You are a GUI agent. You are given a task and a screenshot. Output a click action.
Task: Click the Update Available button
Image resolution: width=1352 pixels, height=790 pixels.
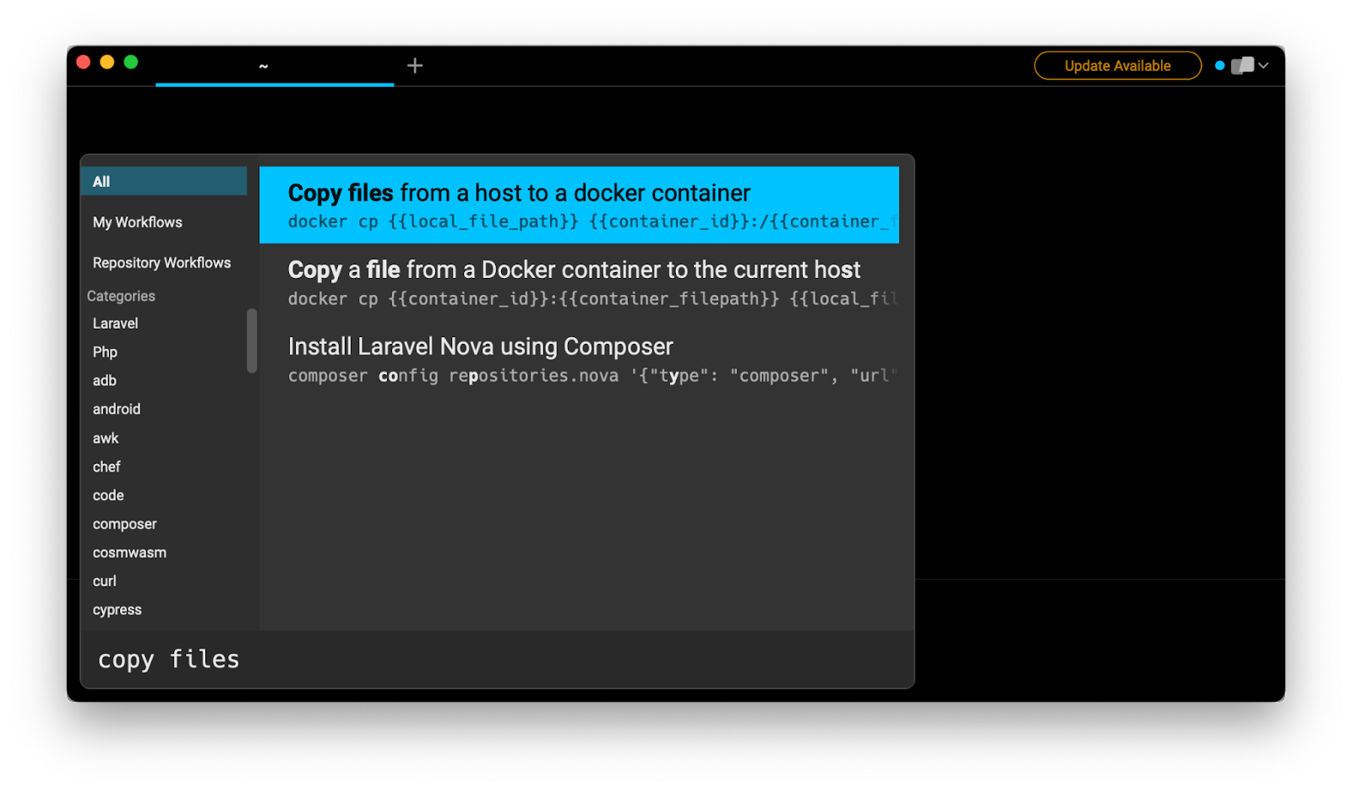coord(1117,66)
